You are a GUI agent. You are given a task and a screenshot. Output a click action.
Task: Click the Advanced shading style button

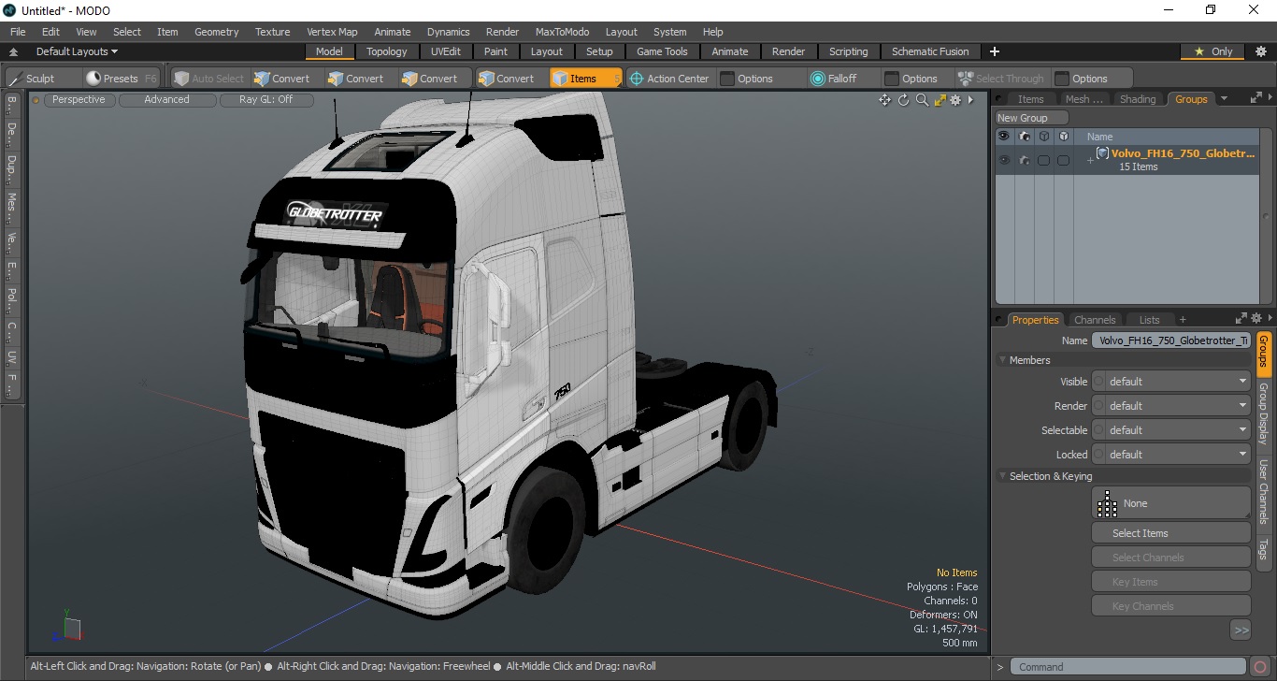point(166,99)
